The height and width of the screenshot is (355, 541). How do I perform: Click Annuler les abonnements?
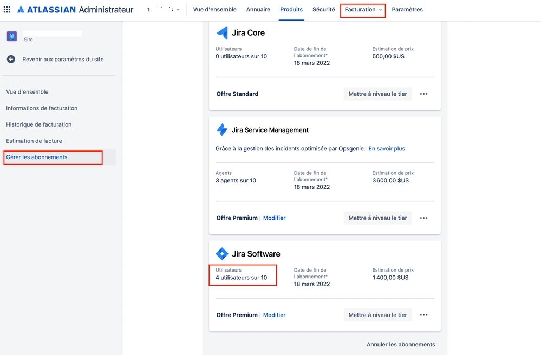point(401,344)
